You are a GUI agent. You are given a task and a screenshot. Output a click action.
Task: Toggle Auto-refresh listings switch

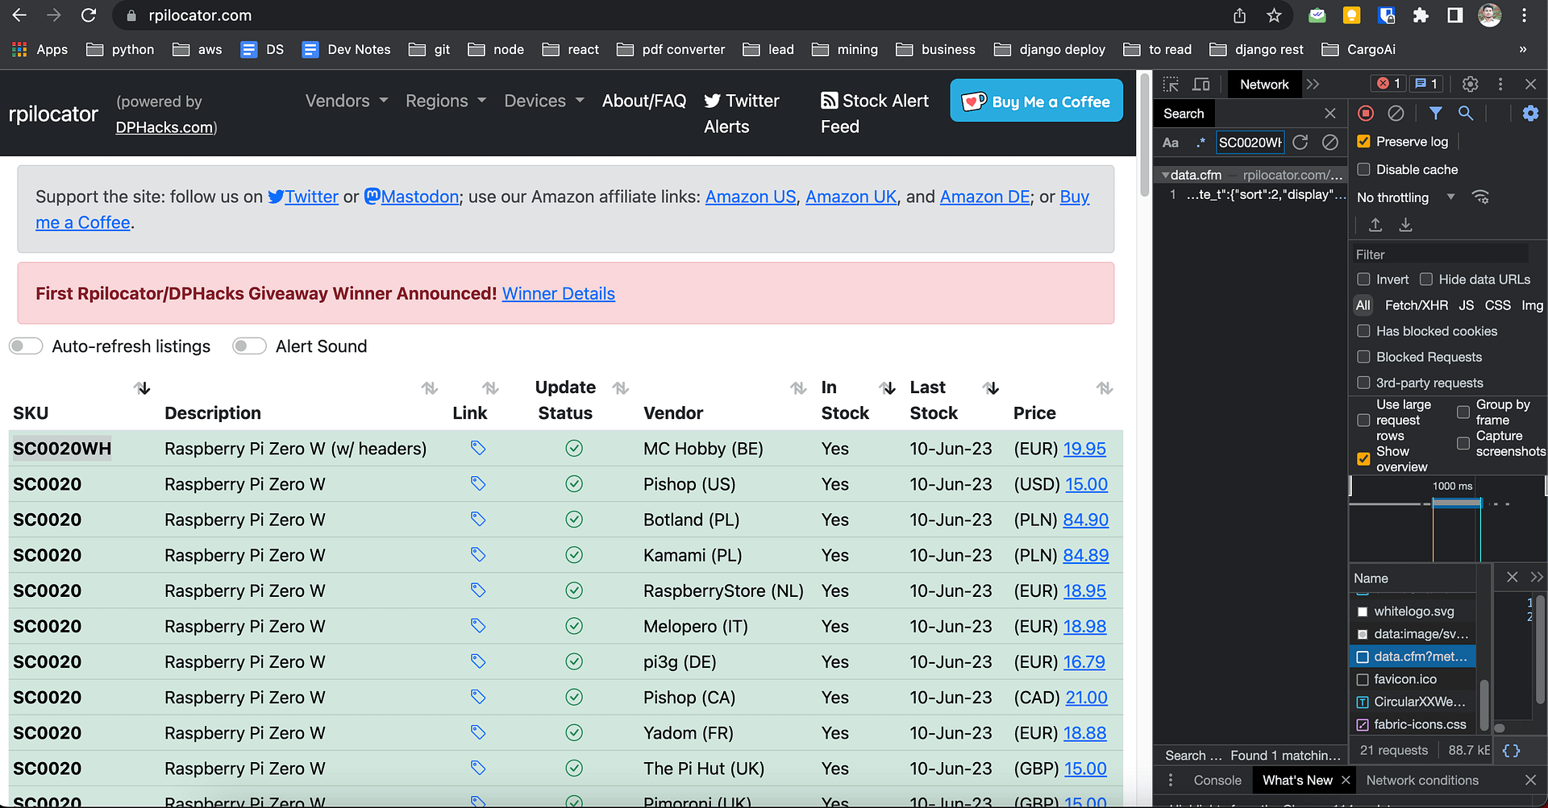[26, 346]
